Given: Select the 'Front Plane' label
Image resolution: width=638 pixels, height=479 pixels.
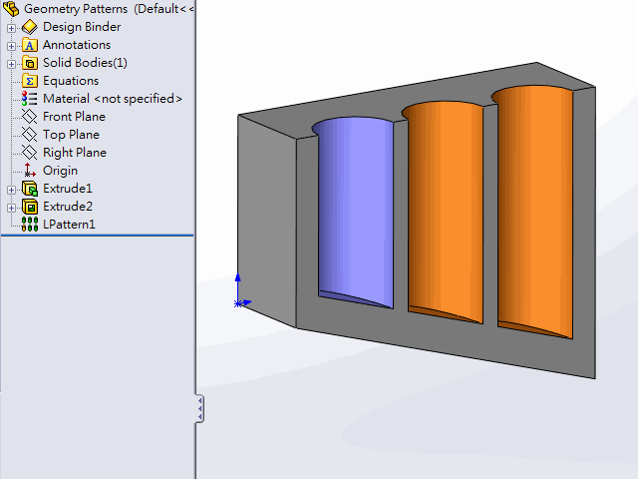Looking at the screenshot, I should click(74, 117).
